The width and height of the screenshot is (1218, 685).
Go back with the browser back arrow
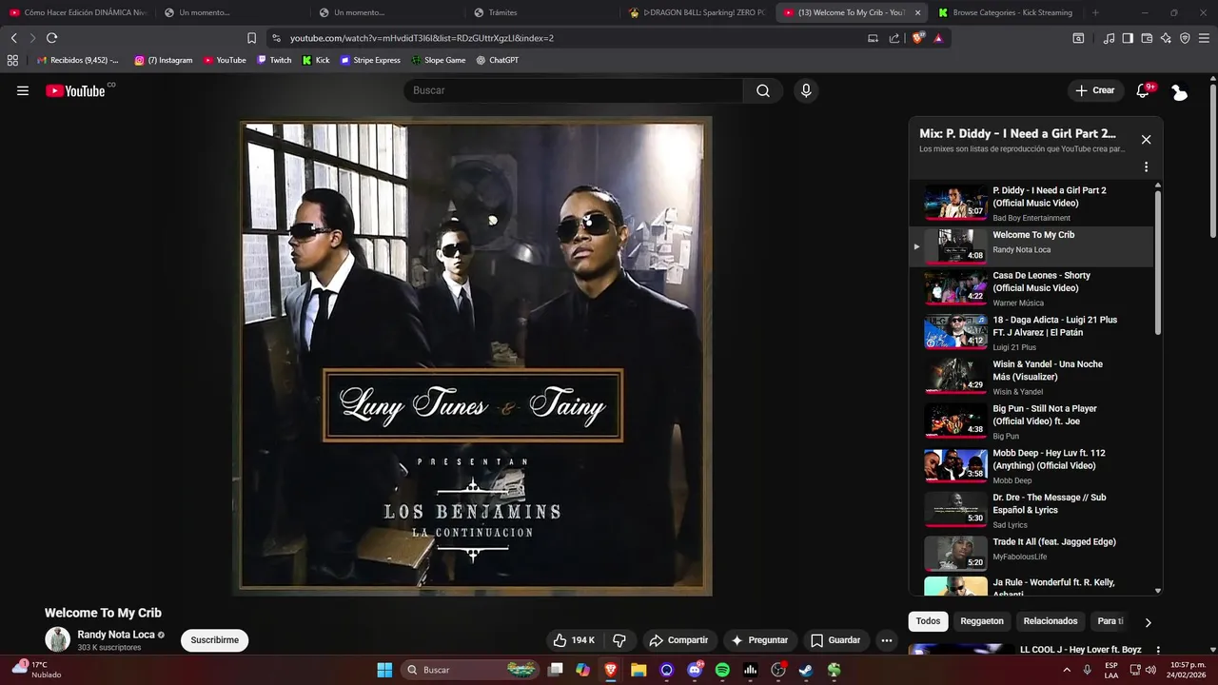point(13,38)
